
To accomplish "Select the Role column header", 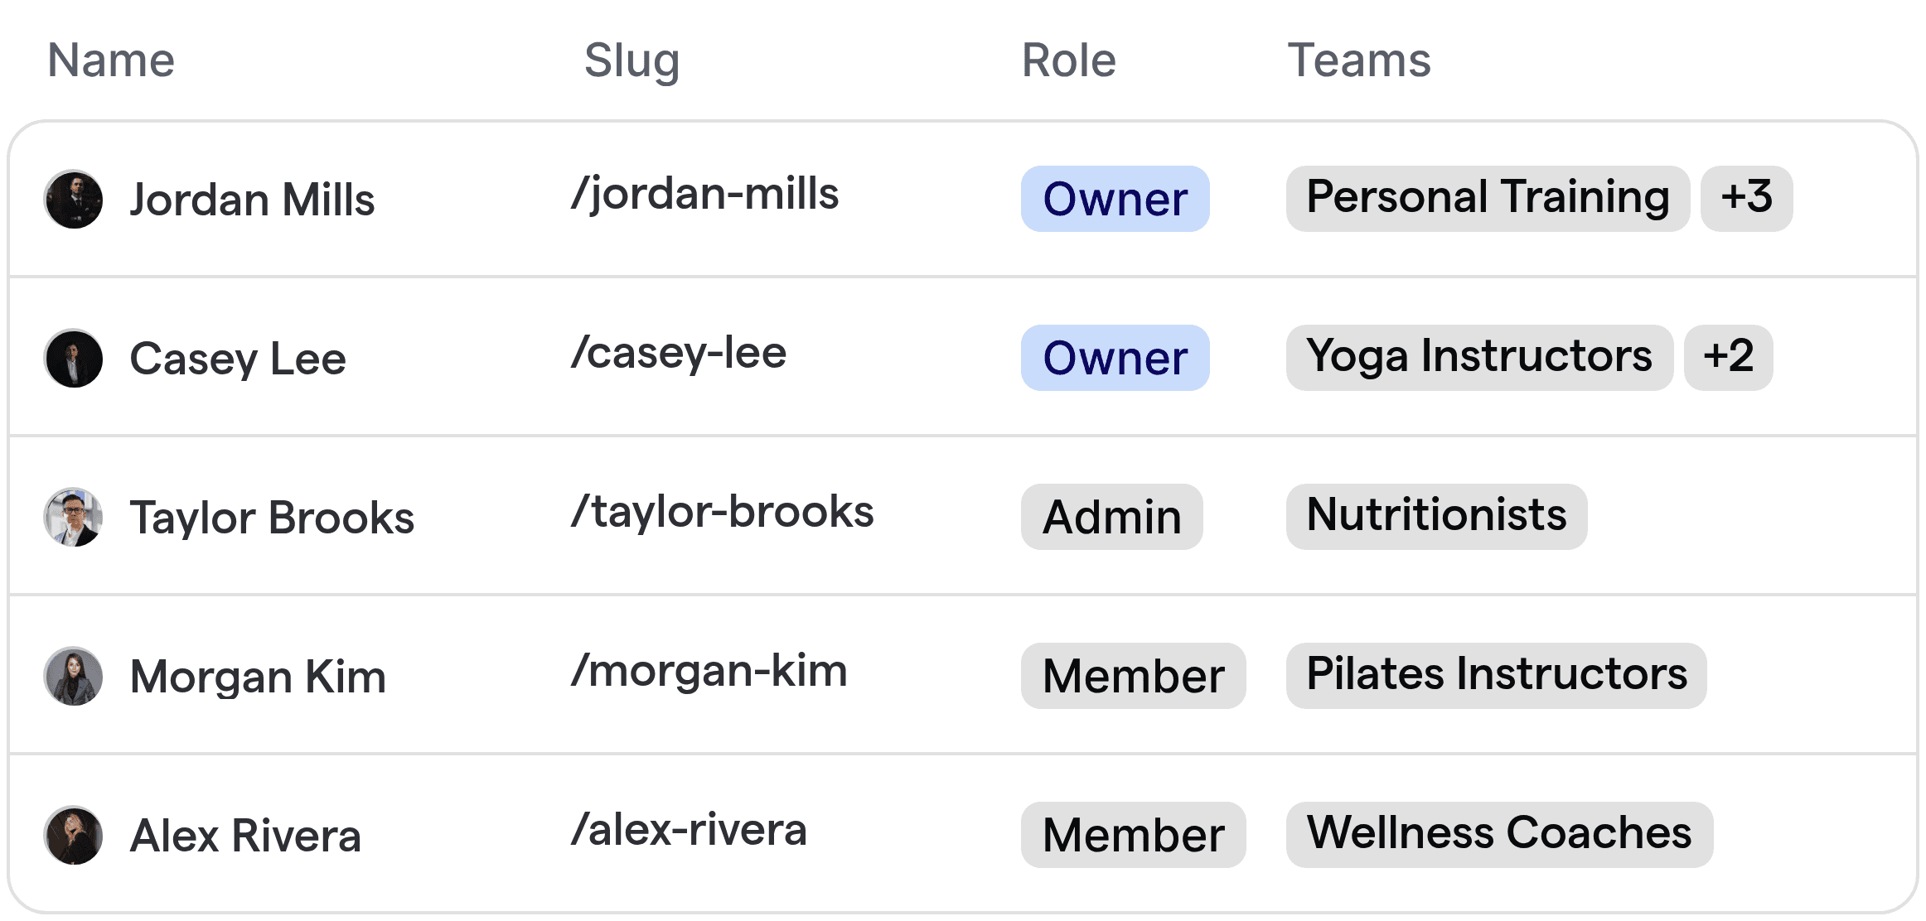I will pyautogui.click(x=1067, y=60).
